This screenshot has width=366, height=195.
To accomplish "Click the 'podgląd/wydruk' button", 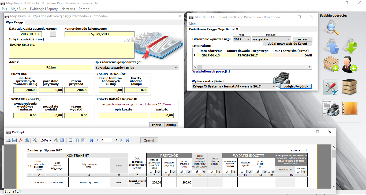I will pos(296,86).
